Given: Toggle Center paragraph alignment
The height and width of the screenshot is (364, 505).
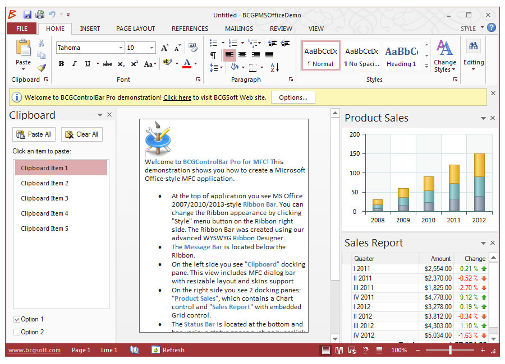Looking at the screenshot, I should click(x=242, y=55).
